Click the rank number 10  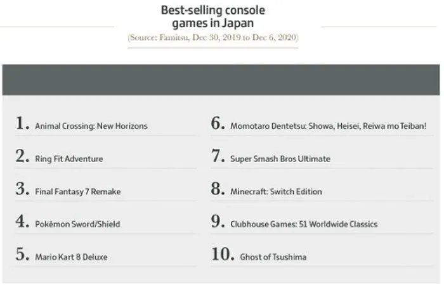click(x=221, y=255)
